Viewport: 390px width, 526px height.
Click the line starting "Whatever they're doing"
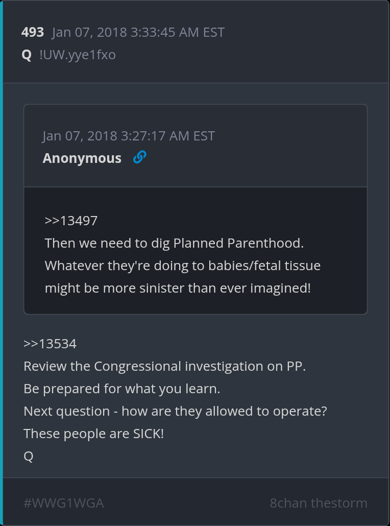(183, 266)
